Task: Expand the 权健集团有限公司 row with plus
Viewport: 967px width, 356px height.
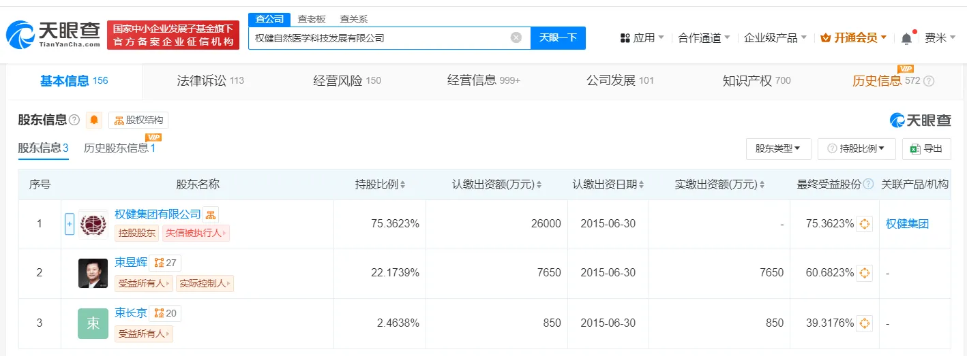Action: click(70, 224)
